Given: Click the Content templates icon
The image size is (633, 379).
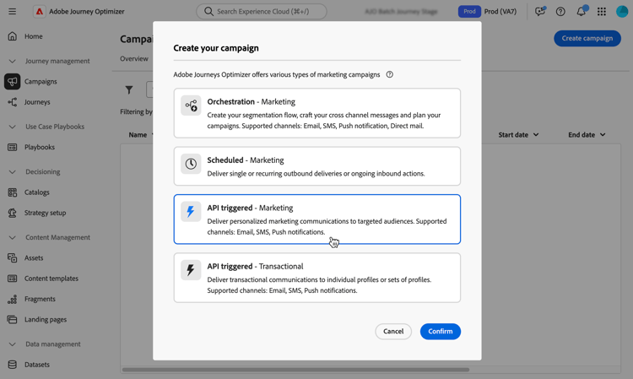Looking at the screenshot, I should tap(12, 279).
